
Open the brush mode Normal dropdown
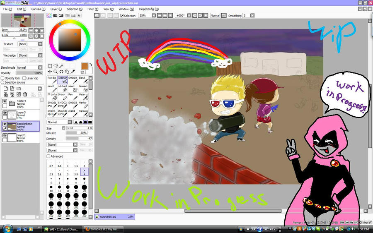click(59, 122)
